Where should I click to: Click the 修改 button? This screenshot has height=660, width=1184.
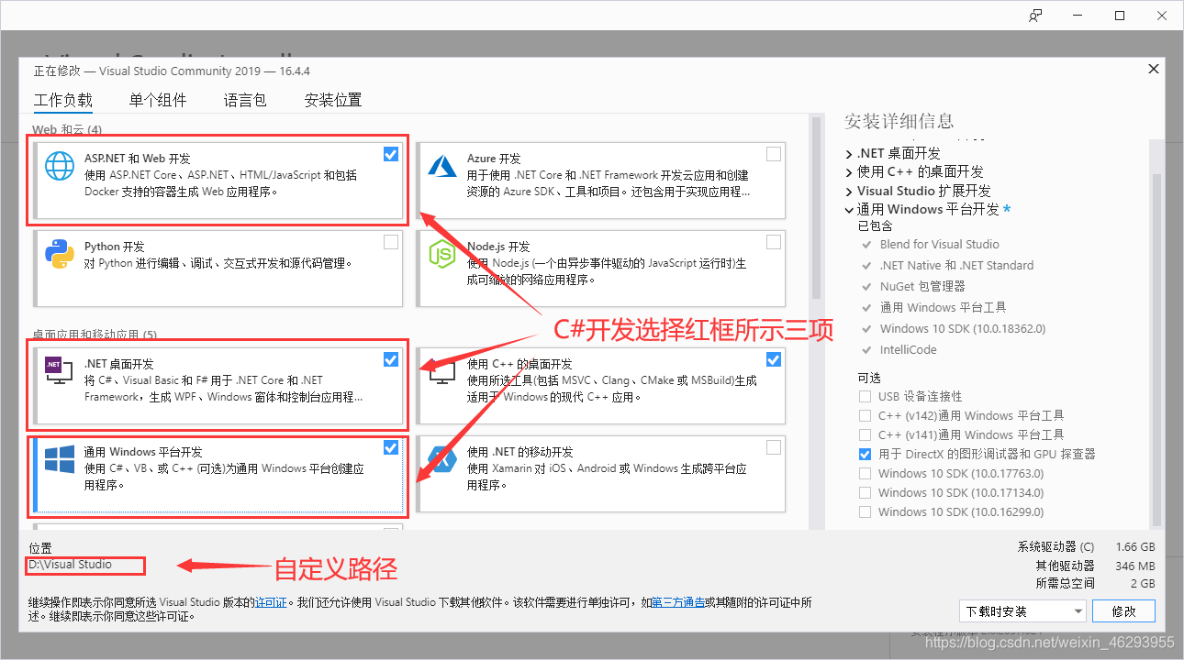[x=1123, y=611]
